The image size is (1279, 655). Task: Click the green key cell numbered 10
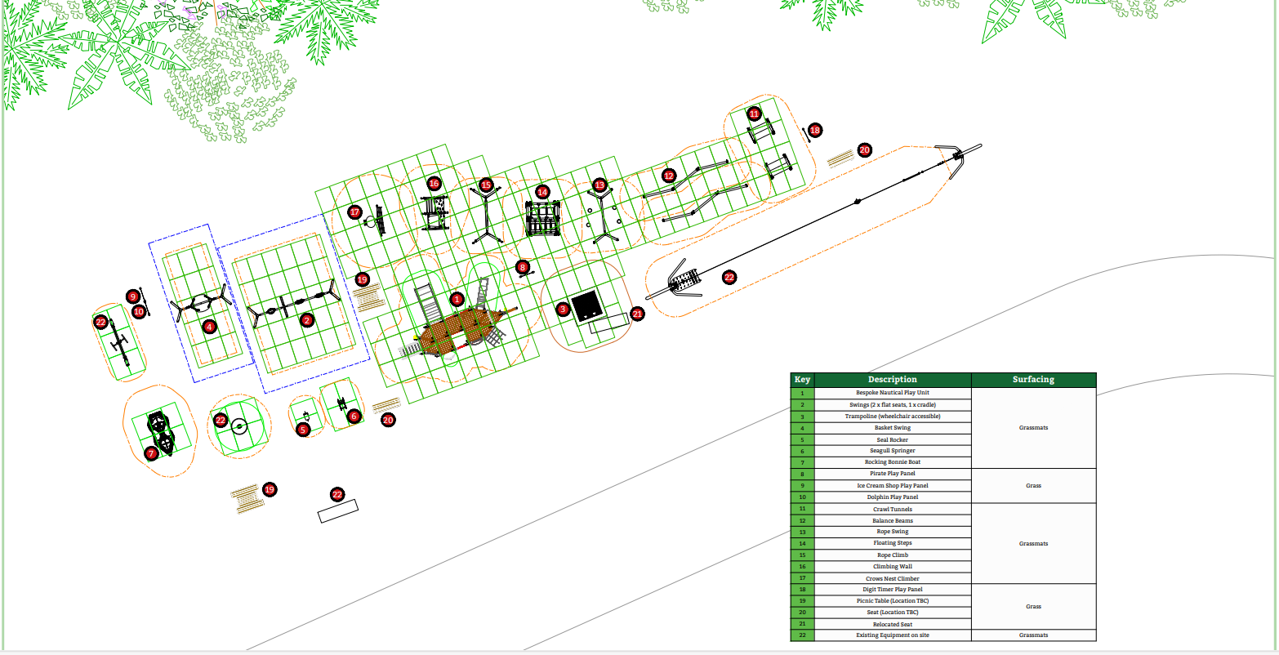(801, 497)
